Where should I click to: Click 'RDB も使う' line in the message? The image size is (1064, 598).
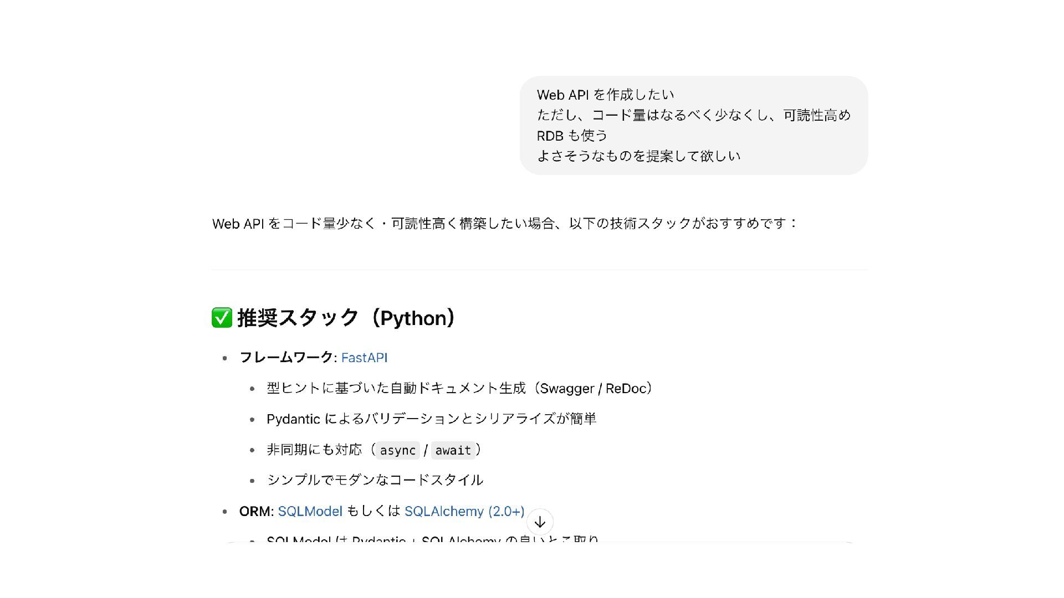pyautogui.click(x=572, y=136)
